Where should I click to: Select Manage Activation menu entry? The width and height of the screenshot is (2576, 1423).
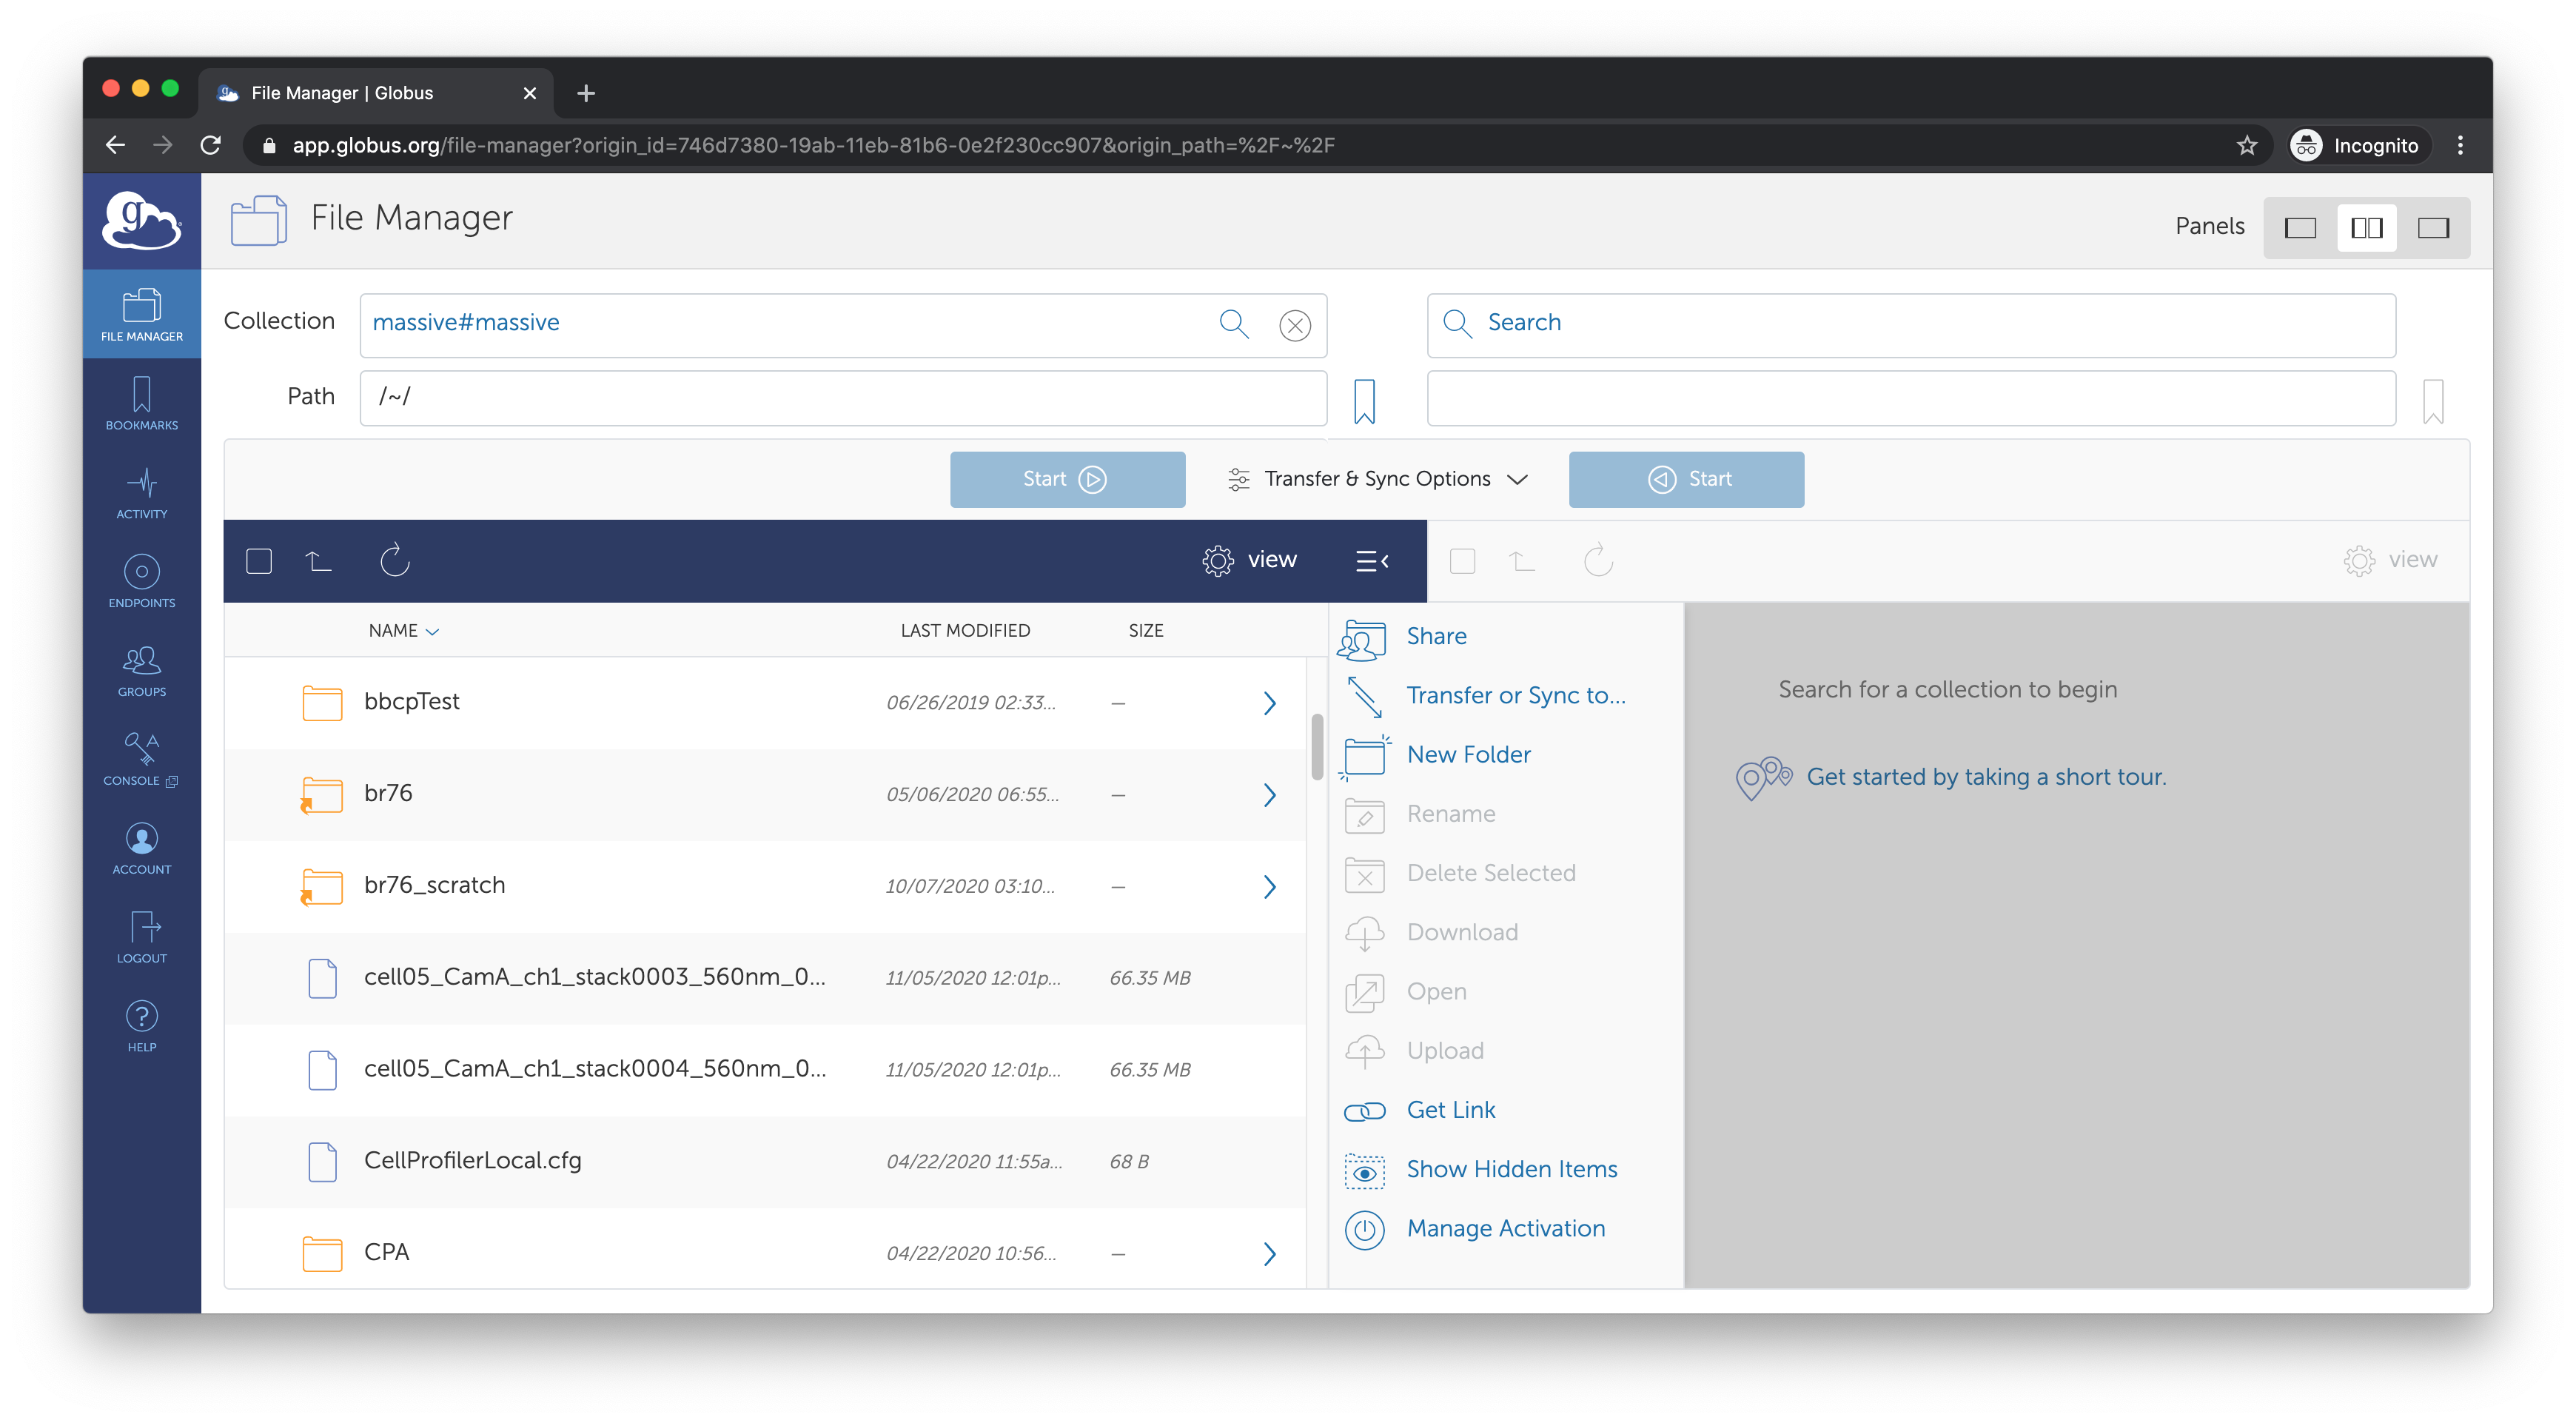[1505, 1228]
